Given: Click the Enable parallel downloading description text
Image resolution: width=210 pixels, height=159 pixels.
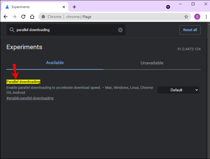Looking at the screenshot, I should point(80,90).
